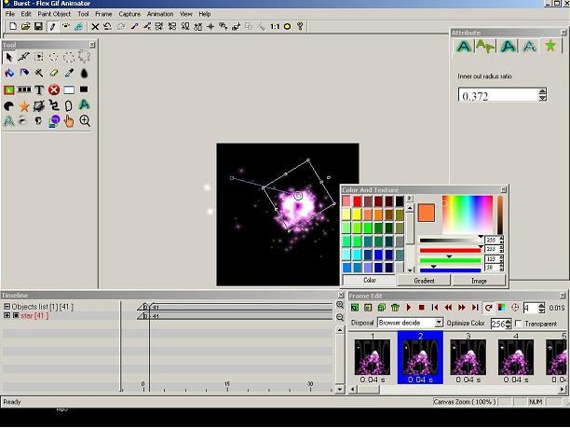Click the Gradient button
Image resolution: width=570 pixels, height=428 pixels.
(424, 281)
